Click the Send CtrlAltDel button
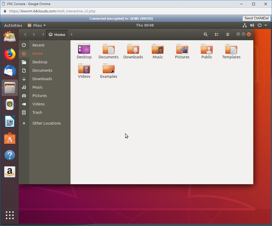The image size is (272, 226). point(256,18)
